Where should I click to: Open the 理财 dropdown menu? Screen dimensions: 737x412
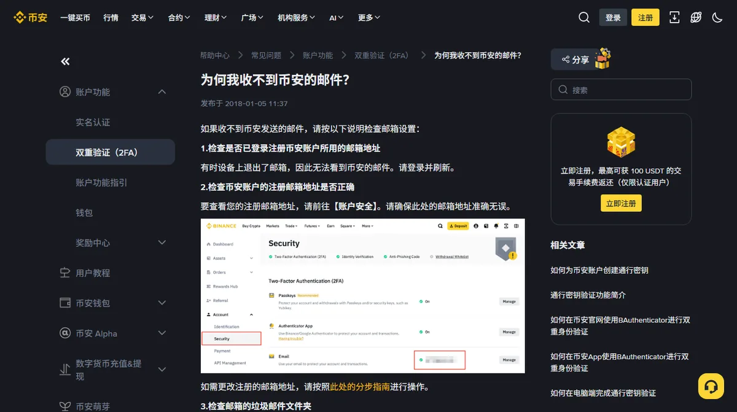(216, 18)
